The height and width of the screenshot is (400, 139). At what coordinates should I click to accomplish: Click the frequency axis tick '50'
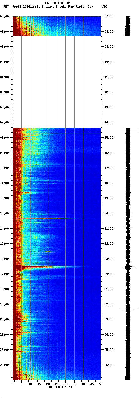coord(101,384)
